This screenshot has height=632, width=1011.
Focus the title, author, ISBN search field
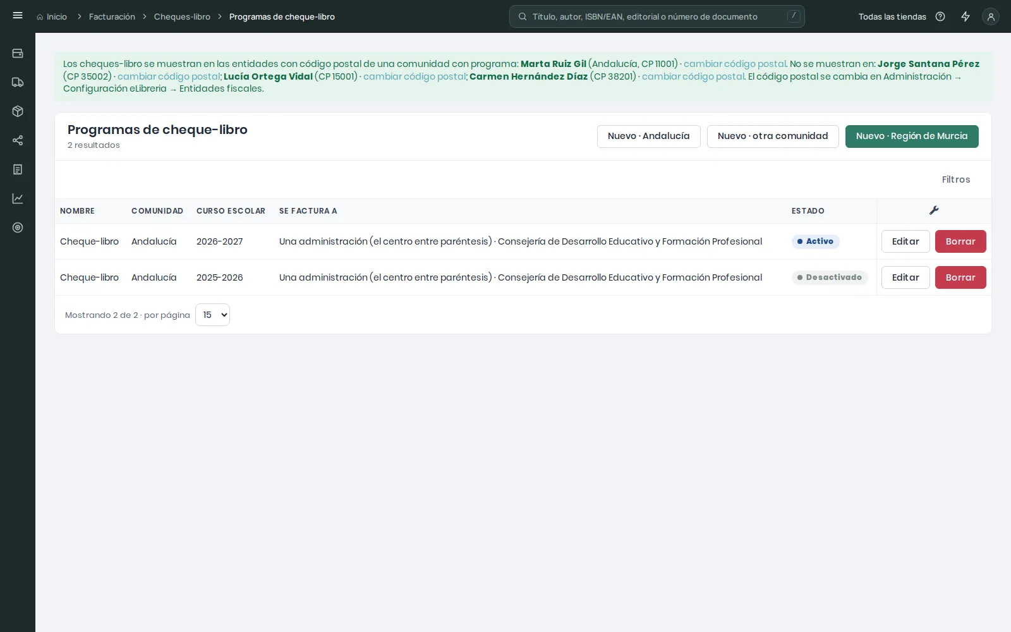[x=657, y=16]
